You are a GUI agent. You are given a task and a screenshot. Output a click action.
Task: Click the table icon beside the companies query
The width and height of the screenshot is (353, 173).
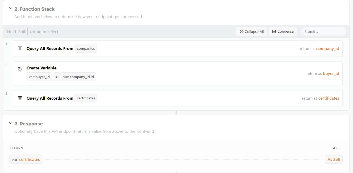tap(20, 48)
